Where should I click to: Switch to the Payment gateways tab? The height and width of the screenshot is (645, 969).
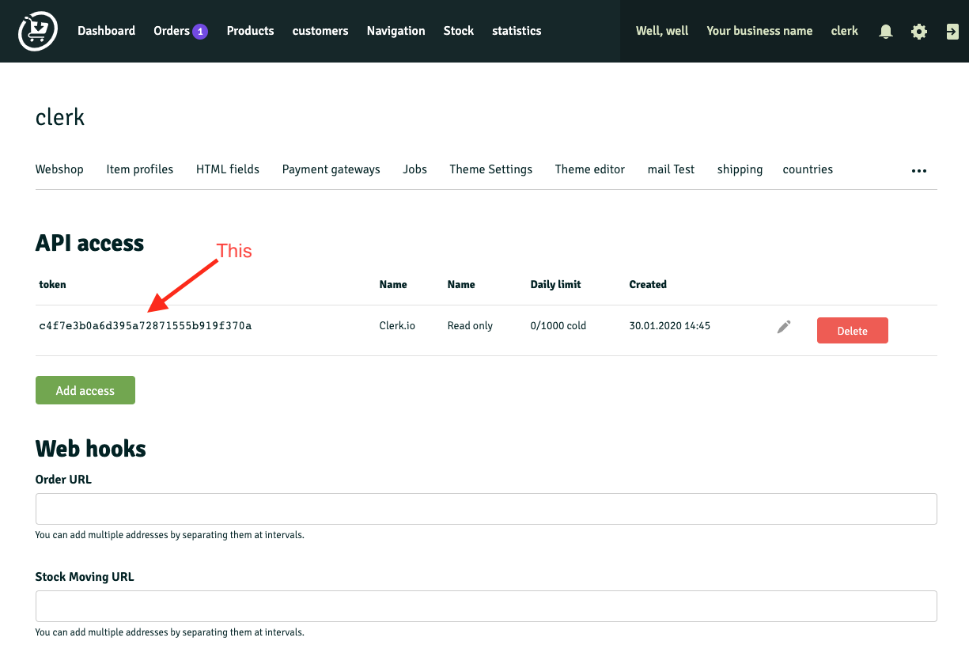tap(331, 169)
